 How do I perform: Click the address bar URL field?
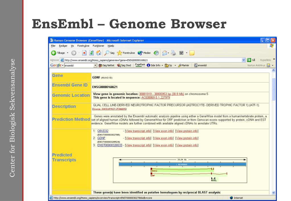tap(151, 60)
